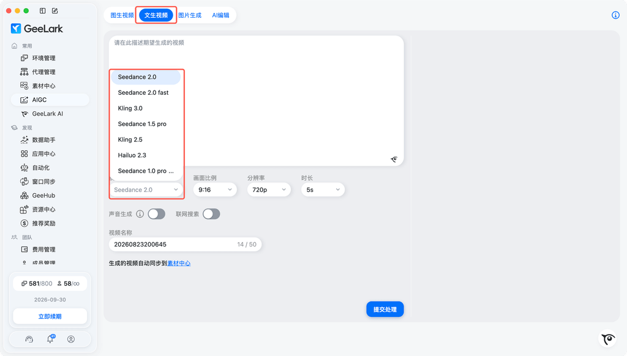627x356 pixels.
Task: Click the 视频名称 input field
Action: (x=185, y=244)
